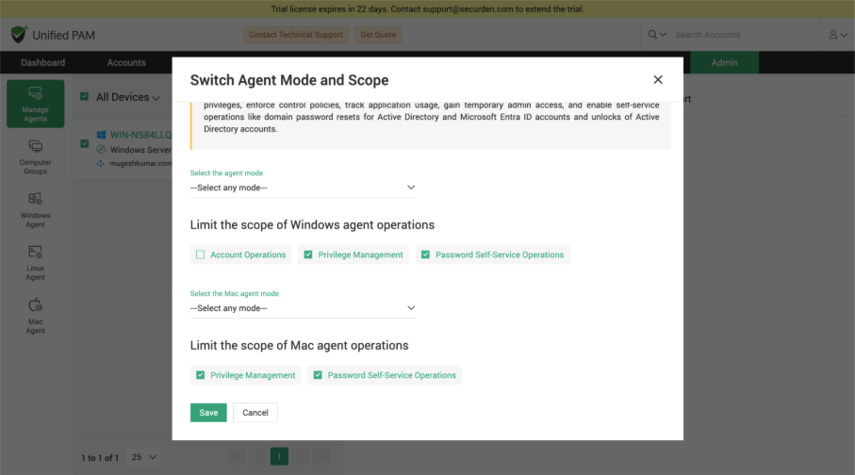Open Computer Groups sidebar icon
855x475 pixels.
click(x=35, y=156)
